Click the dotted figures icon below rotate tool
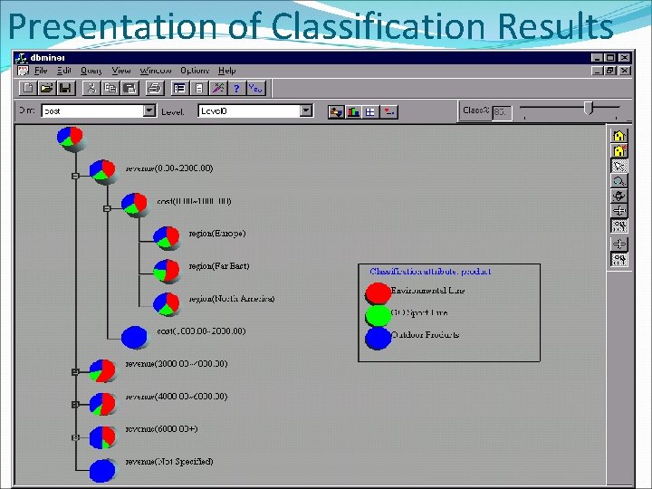Screen dimensions: 652x489 pyautogui.click(x=619, y=225)
